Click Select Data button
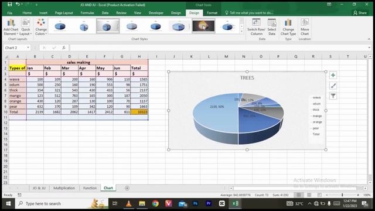Screen dimensions: 375x211 [272, 27]
